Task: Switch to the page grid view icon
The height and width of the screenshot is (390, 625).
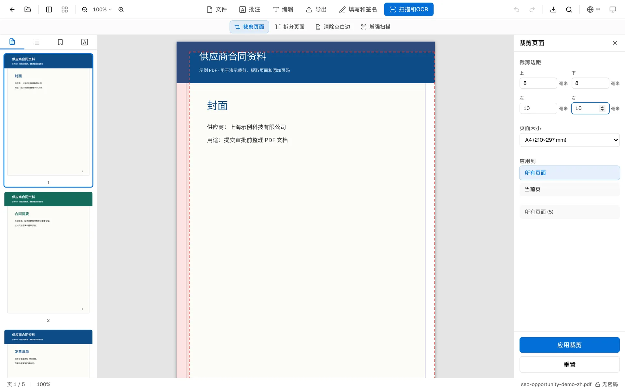Action: tap(64, 9)
